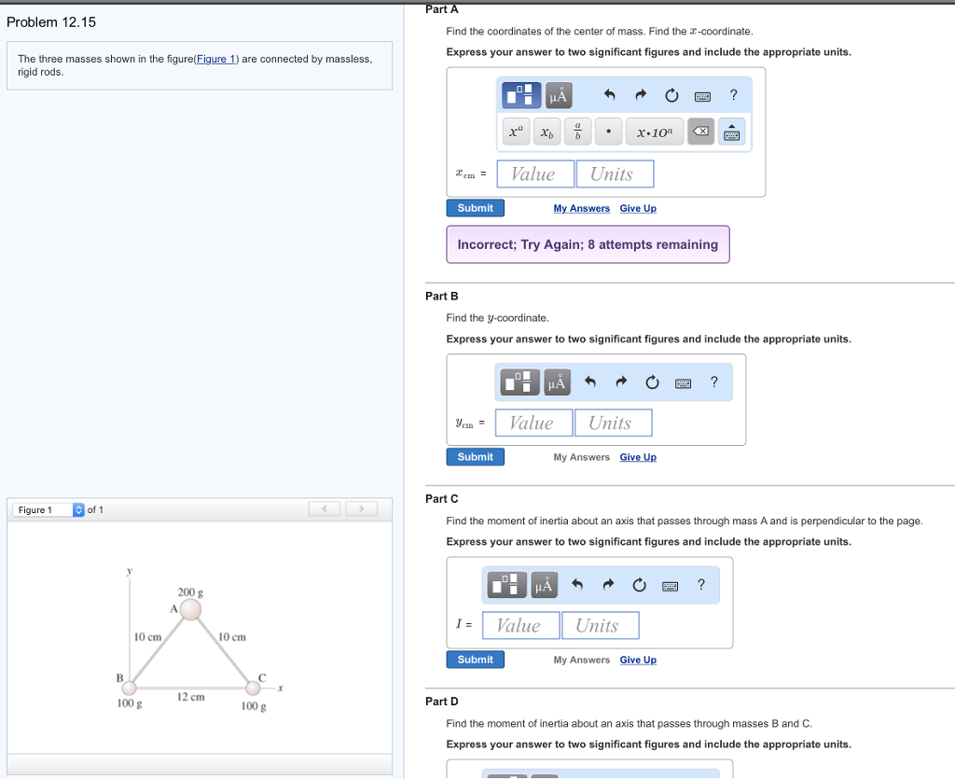
Task: Click reset icon in Part C toolbar
Action: point(639,585)
